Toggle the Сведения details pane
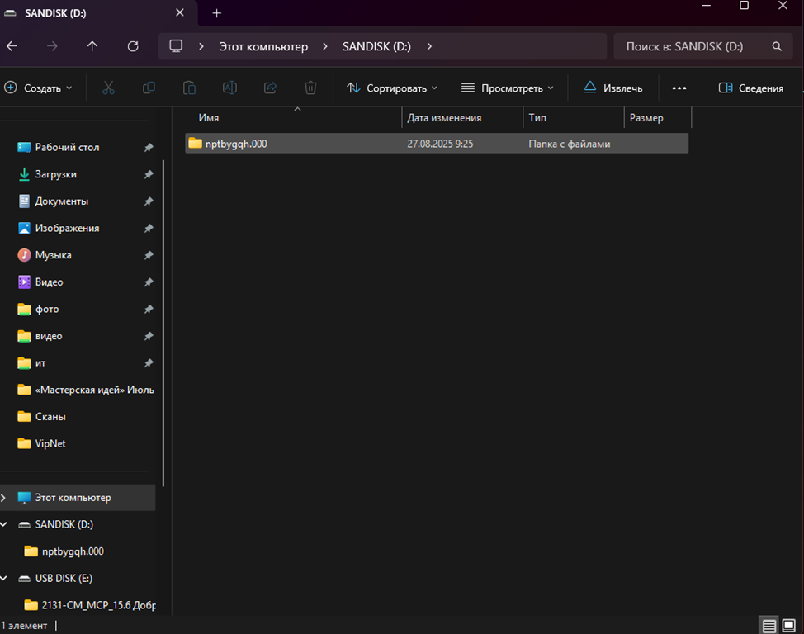The height and width of the screenshot is (634, 804). pyautogui.click(x=750, y=88)
